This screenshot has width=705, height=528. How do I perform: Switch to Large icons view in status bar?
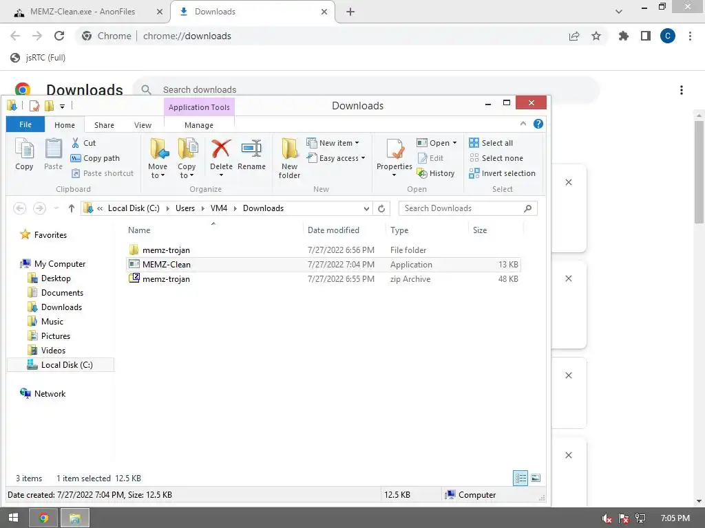tap(536, 478)
